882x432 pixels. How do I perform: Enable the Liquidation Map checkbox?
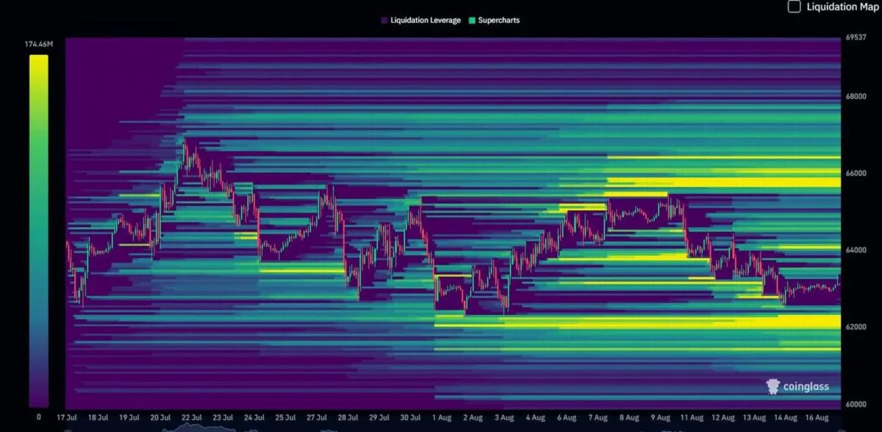pos(794,7)
